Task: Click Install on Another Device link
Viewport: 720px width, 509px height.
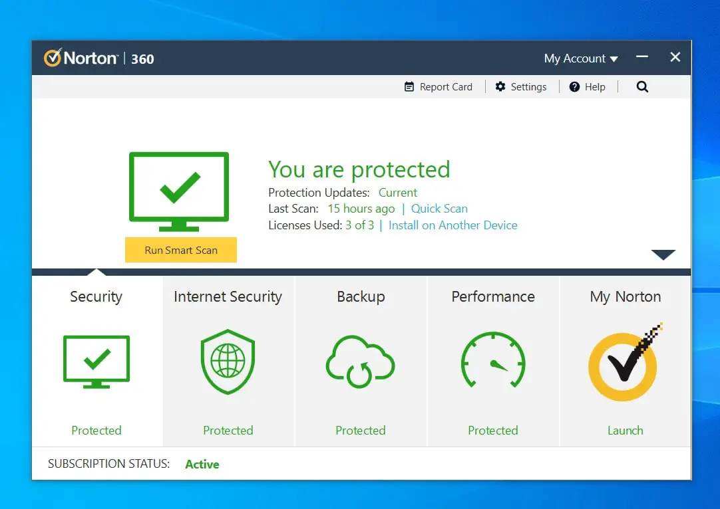Action: [452, 225]
